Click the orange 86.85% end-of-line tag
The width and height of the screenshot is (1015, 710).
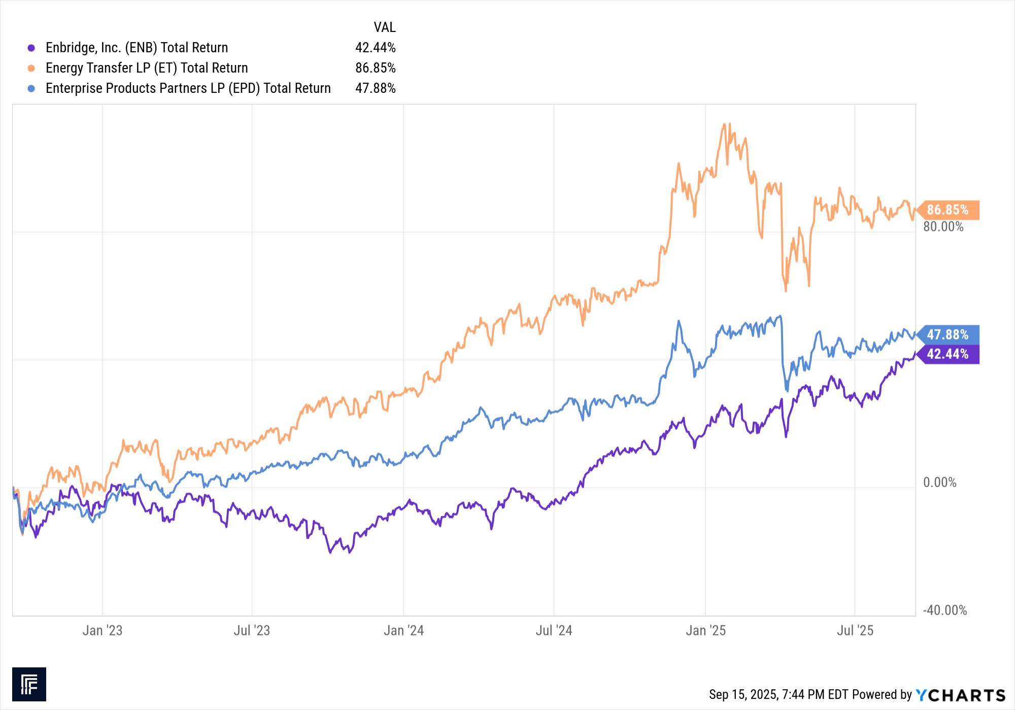coord(948,210)
